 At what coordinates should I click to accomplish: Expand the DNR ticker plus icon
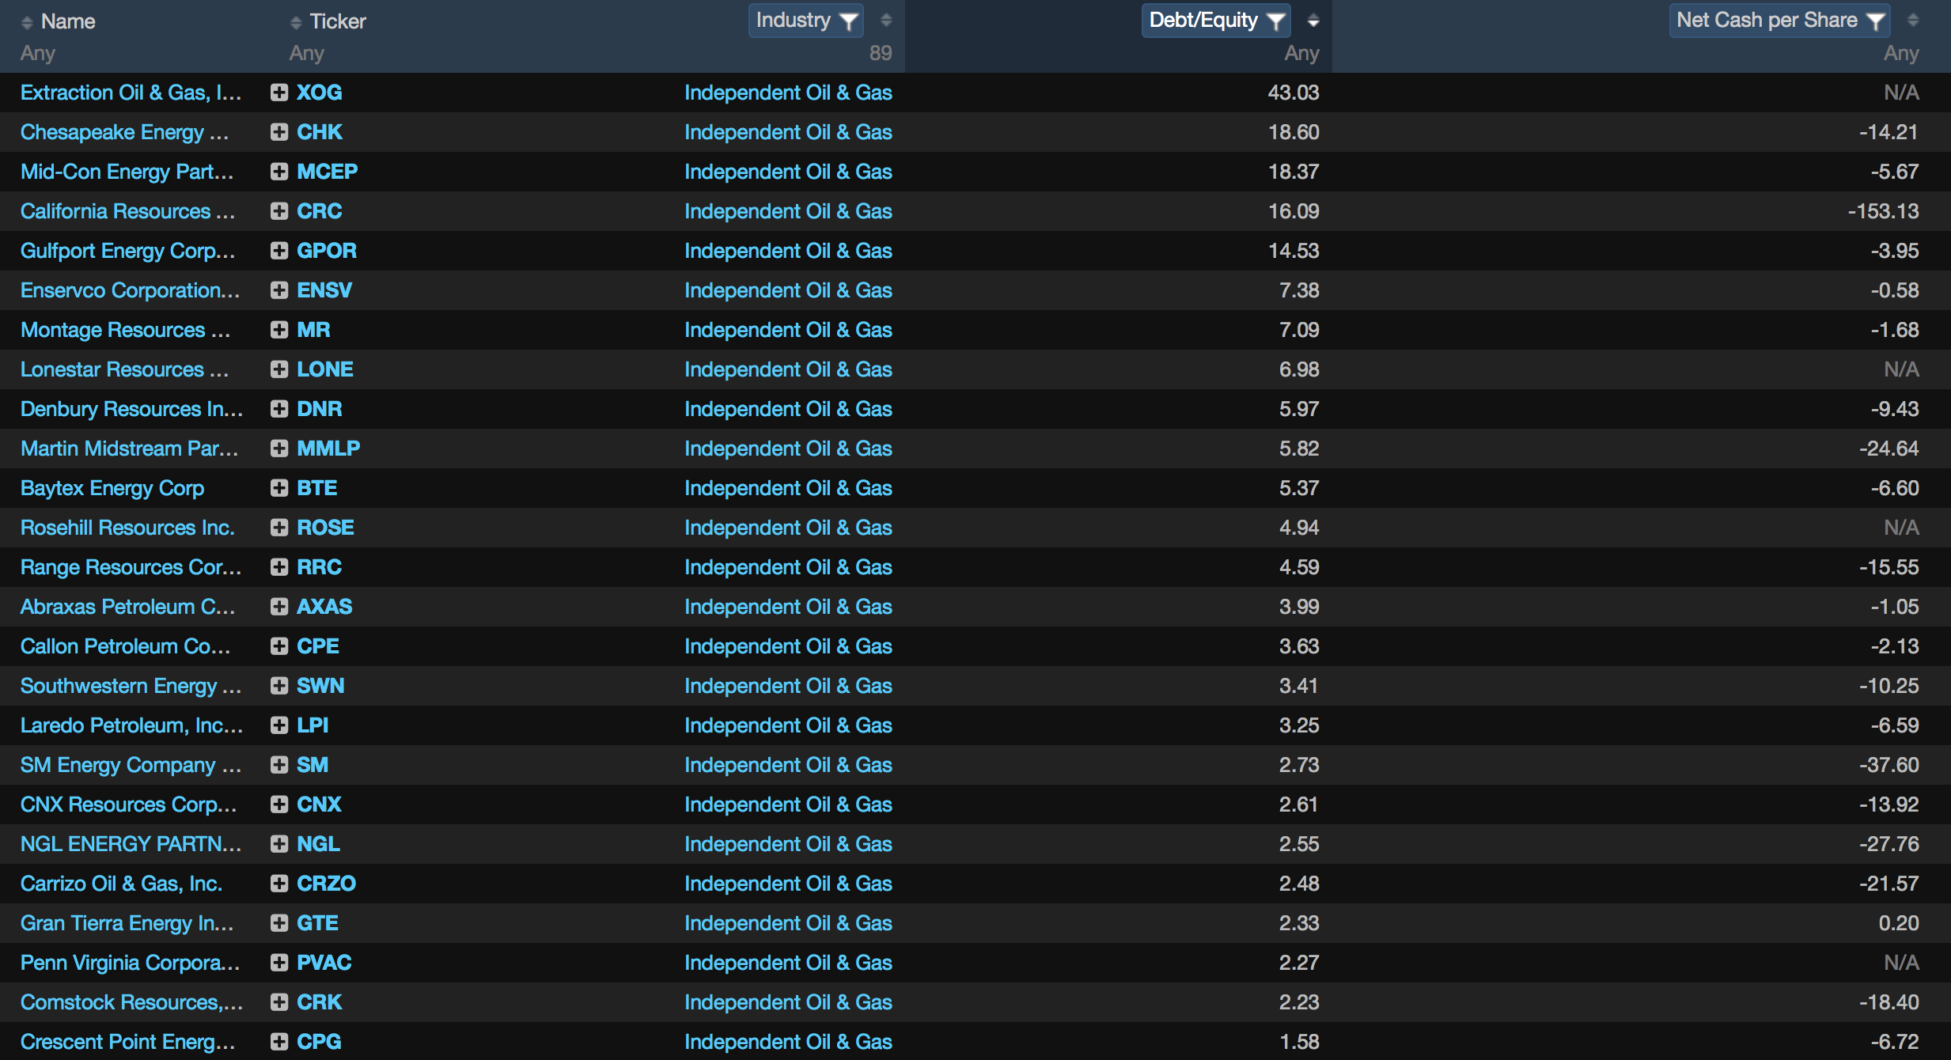point(278,409)
